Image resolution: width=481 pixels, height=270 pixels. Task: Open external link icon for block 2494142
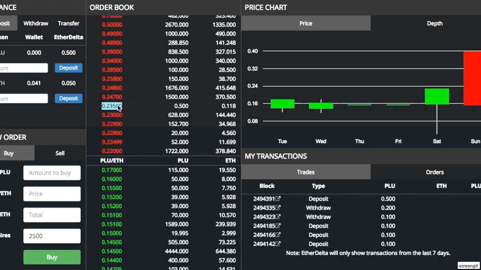[x=278, y=243]
